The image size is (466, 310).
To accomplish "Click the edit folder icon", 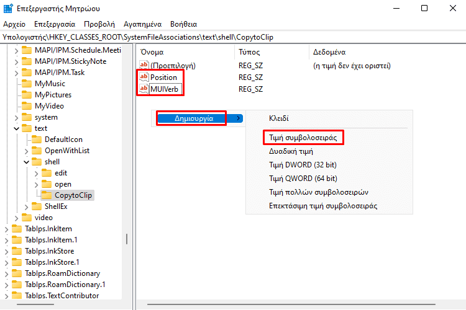I will [x=47, y=173].
